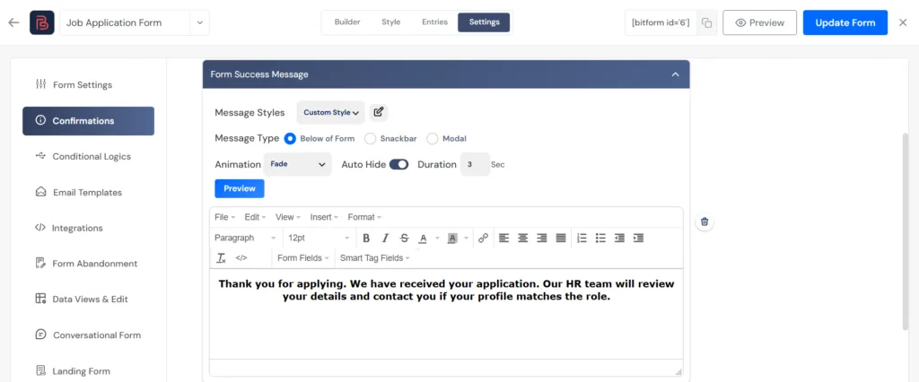Open Paragraph format dropdown
The width and height of the screenshot is (919, 382).
tap(246, 238)
